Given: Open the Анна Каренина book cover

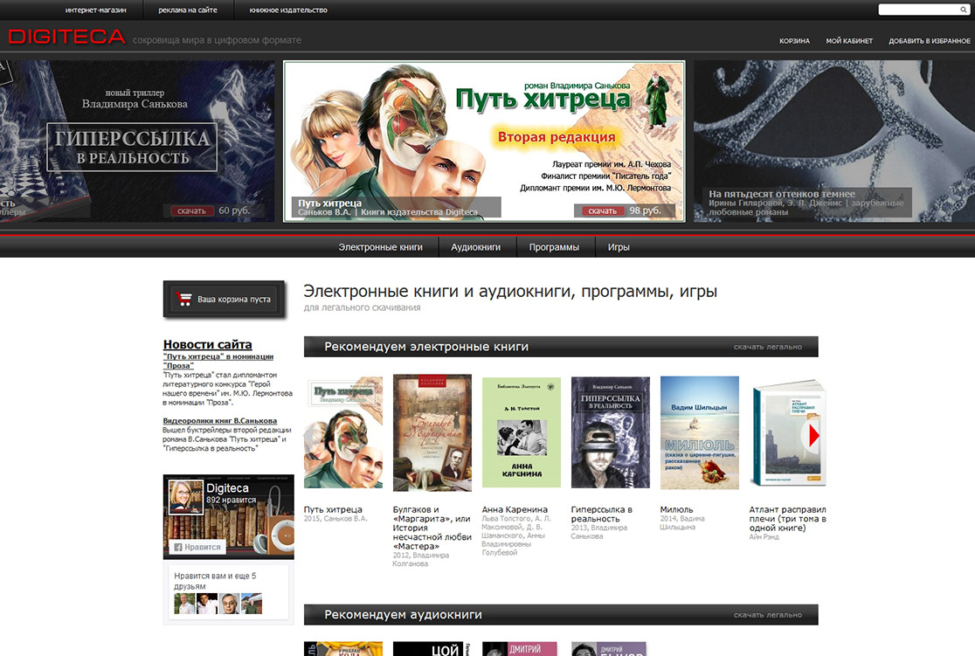Looking at the screenshot, I should pos(521,432).
